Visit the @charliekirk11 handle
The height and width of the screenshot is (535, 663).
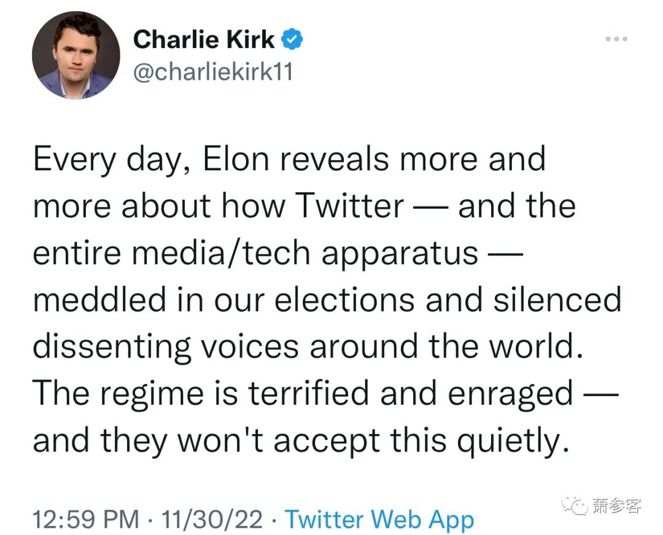[213, 71]
